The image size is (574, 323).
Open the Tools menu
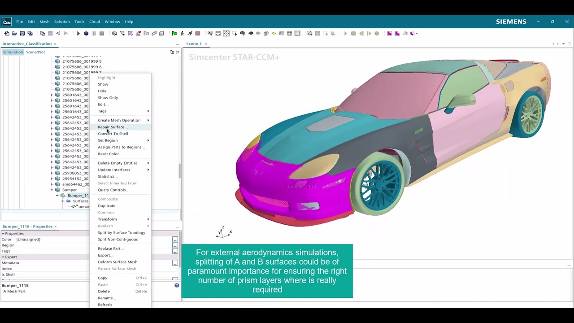point(79,22)
